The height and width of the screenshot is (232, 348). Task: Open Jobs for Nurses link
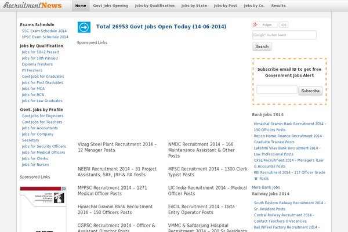point(35,165)
